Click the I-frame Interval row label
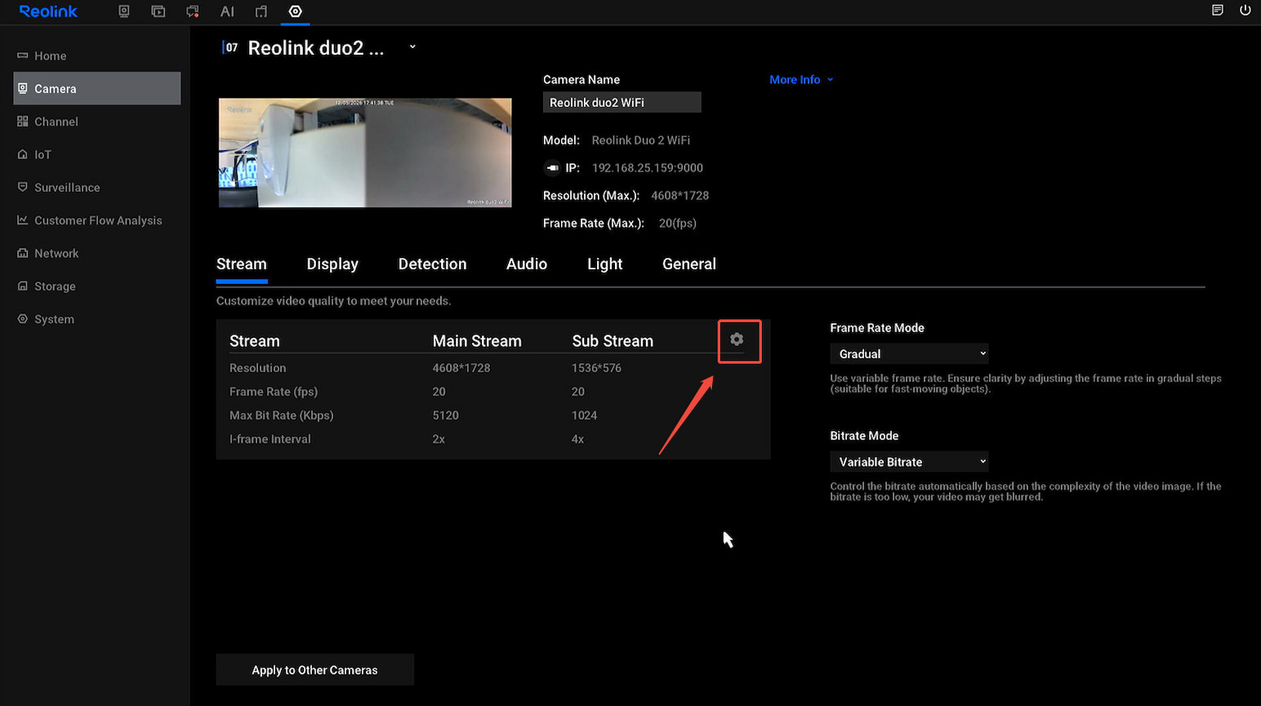Image resolution: width=1261 pixels, height=706 pixels. click(270, 439)
